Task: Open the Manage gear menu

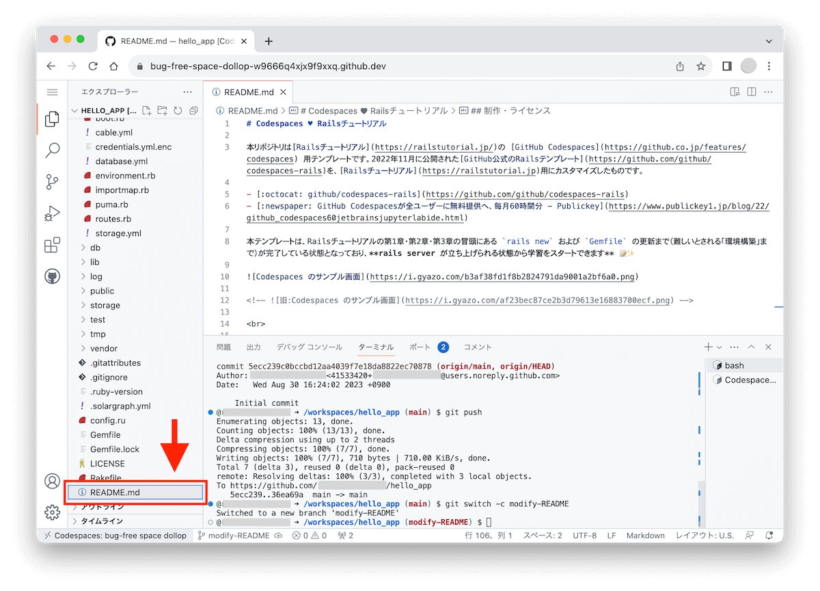Action: [52, 512]
